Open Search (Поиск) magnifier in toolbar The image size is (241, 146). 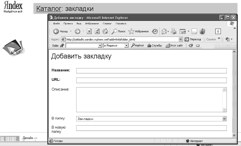coord(114,31)
